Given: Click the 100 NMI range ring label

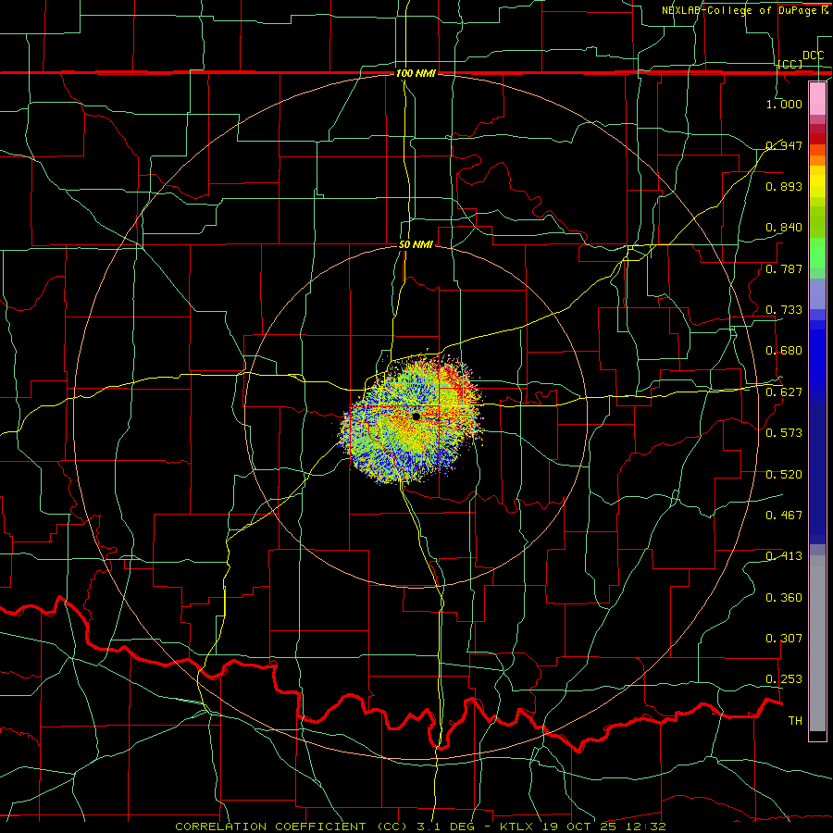Looking at the screenshot, I should [416, 73].
